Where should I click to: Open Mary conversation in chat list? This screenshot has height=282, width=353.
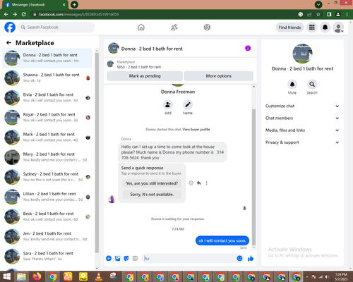(47, 157)
